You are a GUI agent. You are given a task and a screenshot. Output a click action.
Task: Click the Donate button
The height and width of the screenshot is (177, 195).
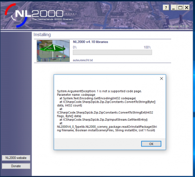click(16, 166)
